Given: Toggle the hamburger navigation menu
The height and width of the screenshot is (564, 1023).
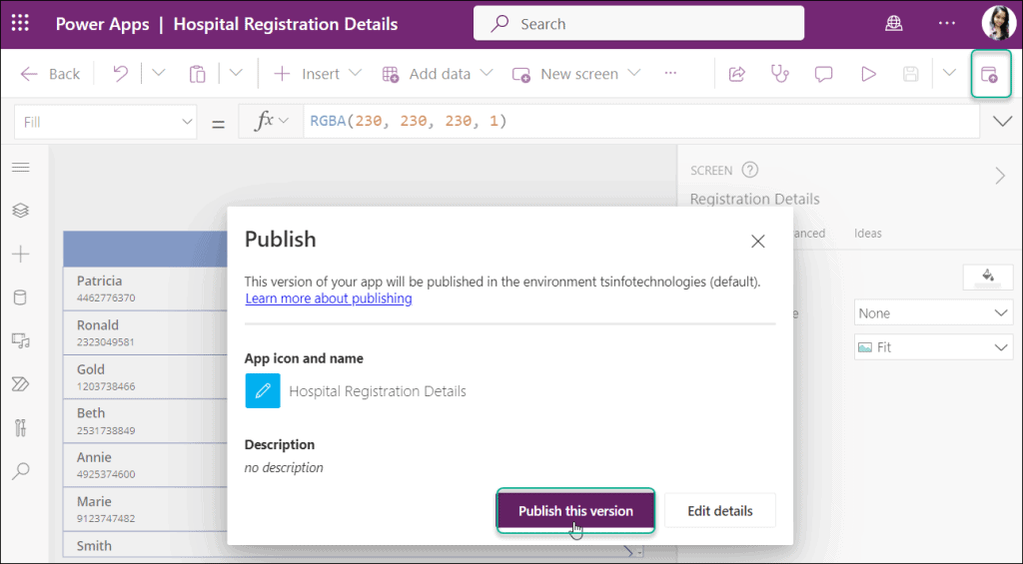Looking at the screenshot, I should point(21,168).
